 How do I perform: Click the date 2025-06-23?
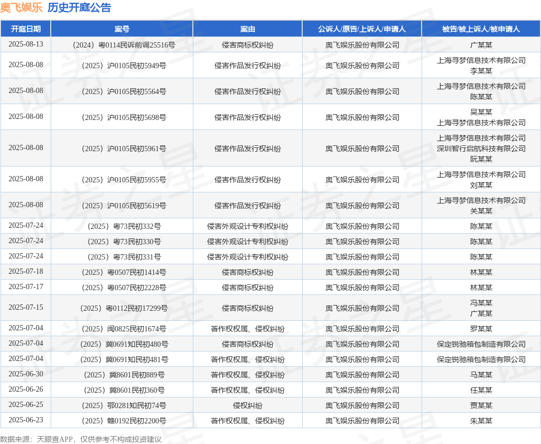(x=26, y=420)
